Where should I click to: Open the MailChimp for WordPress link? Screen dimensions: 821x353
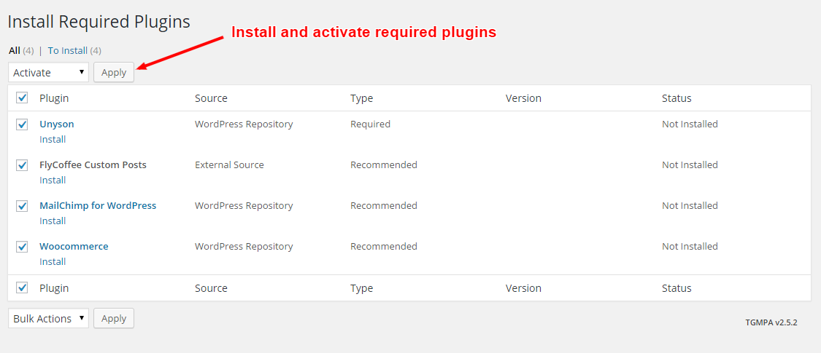click(98, 205)
